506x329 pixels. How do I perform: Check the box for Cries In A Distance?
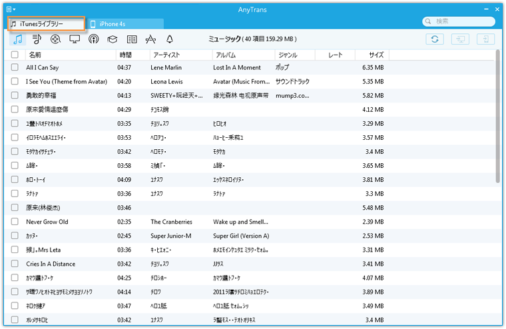[15, 264]
